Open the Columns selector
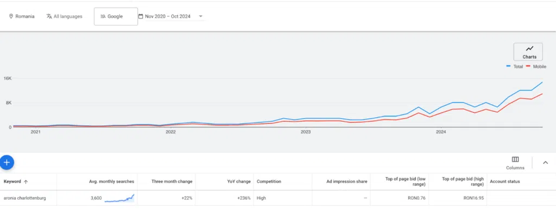This screenshot has height=210, width=556. click(515, 163)
